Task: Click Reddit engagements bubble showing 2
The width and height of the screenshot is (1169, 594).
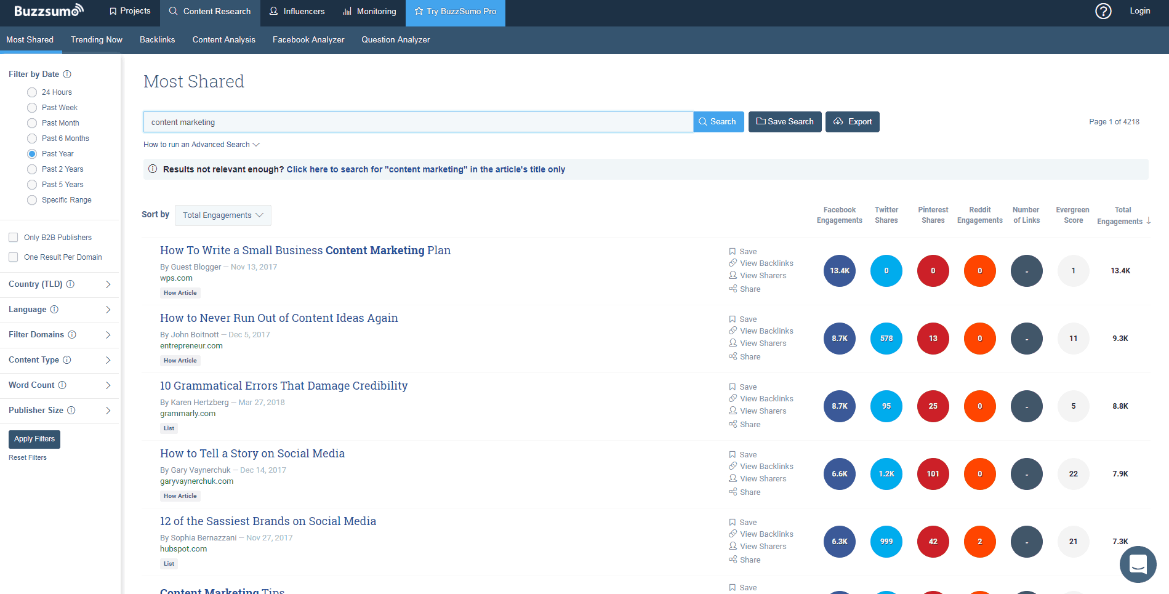Action: click(x=980, y=542)
